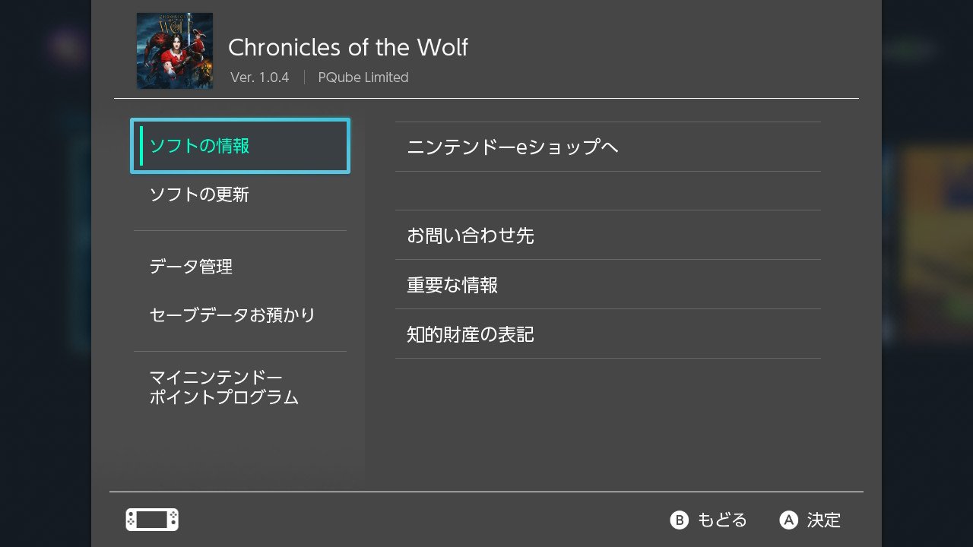973x547 pixels.
Task: Open 重要な情報 option
Action: tap(608, 284)
